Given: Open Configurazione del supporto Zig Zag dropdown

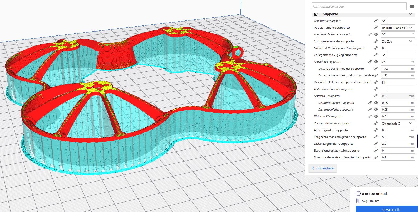Looking at the screenshot, I should (x=398, y=41).
